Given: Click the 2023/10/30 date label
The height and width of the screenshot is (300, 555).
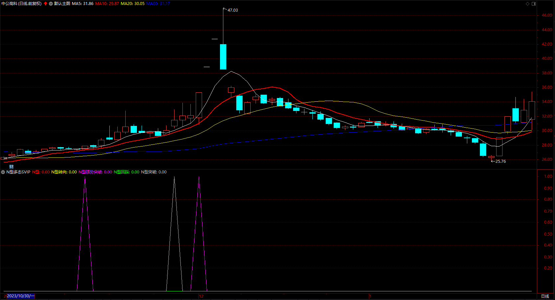Looking at the screenshot, I should (21, 296).
